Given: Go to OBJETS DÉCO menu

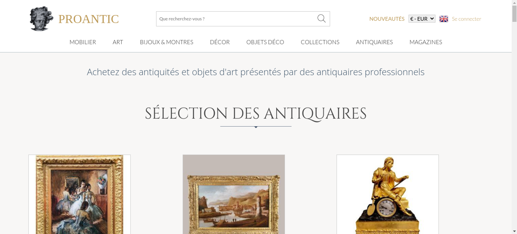Looking at the screenshot, I should [265, 42].
